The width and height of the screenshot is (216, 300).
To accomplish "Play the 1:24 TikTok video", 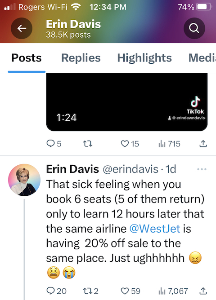I will click(127, 102).
